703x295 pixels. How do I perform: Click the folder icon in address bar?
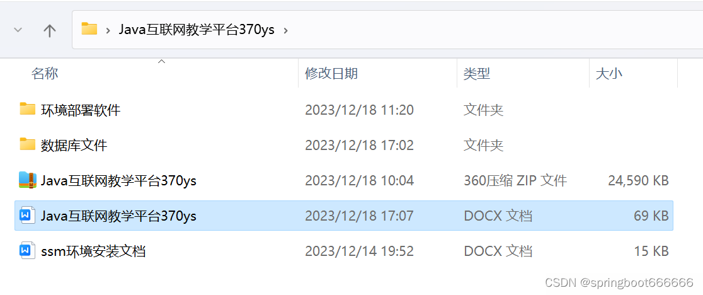tap(89, 29)
